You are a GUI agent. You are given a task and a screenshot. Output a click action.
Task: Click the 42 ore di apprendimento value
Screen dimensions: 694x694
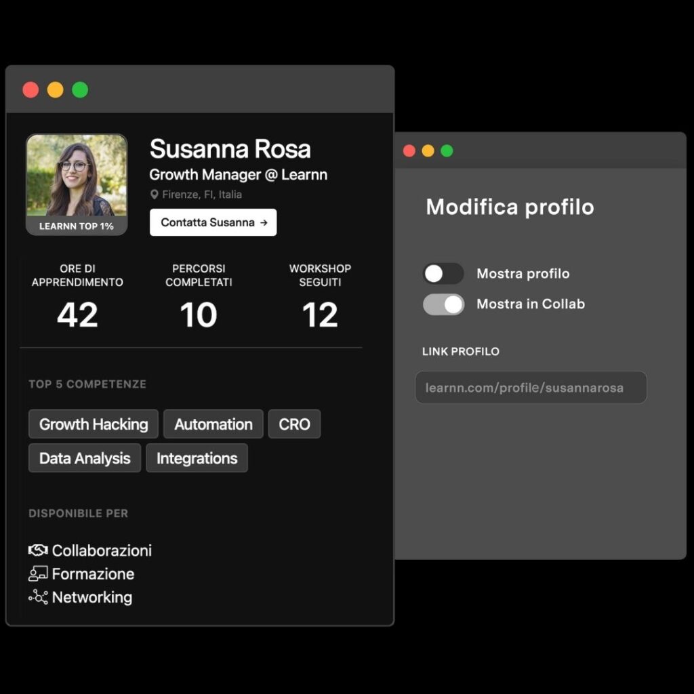(77, 315)
